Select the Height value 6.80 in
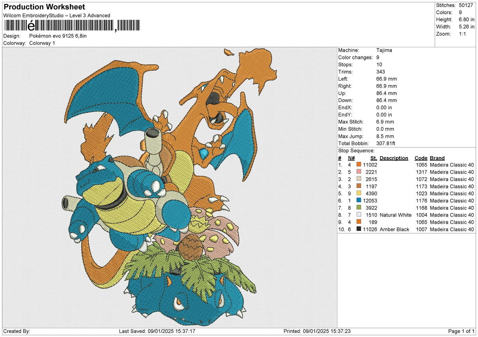Image resolution: width=478 pixels, height=337 pixels. (x=466, y=19)
